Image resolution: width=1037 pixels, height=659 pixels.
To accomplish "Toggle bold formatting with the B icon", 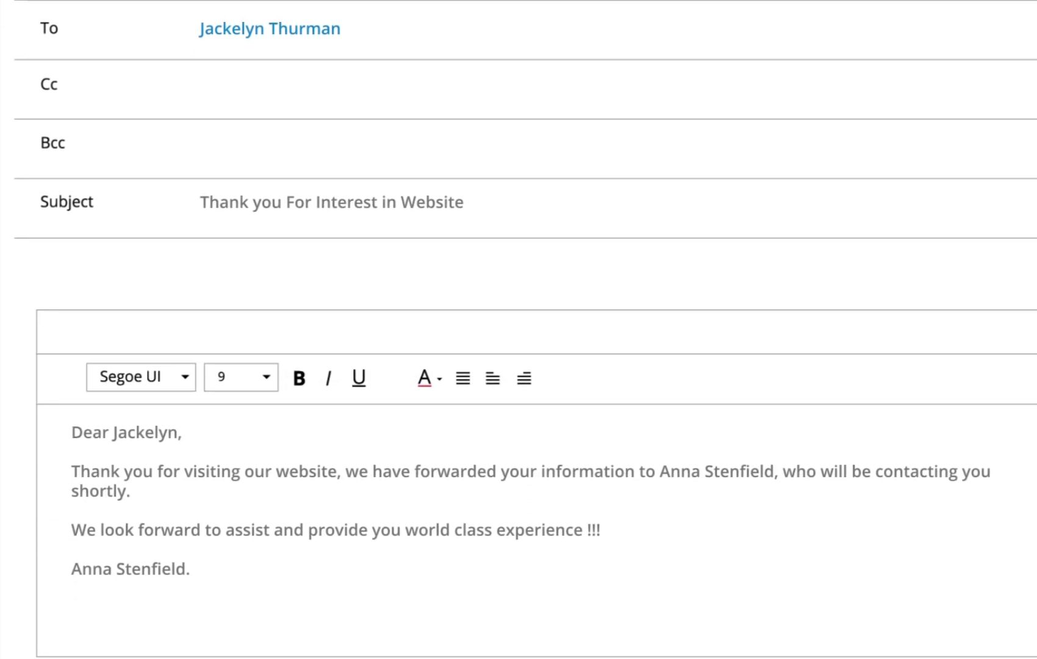I will tap(299, 378).
